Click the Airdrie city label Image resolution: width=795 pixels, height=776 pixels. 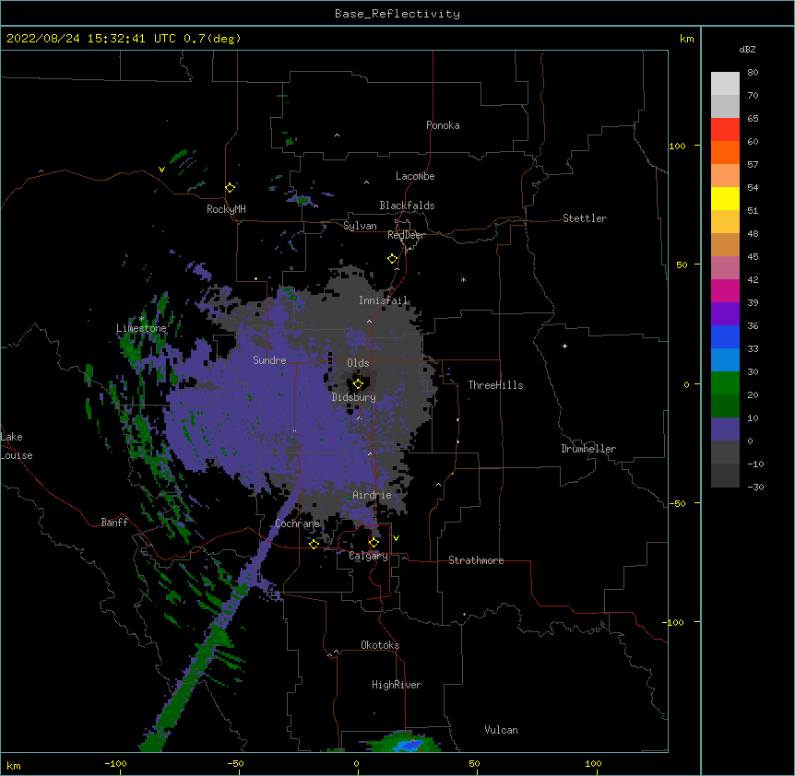tap(372, 495)
